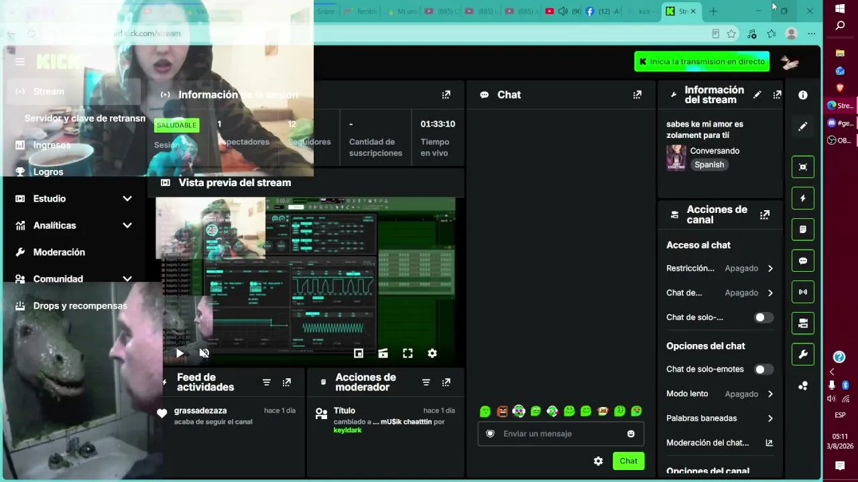Switch to the Facebook browser tab
Viewport: 858px width, 482px height.
[603, 11]
